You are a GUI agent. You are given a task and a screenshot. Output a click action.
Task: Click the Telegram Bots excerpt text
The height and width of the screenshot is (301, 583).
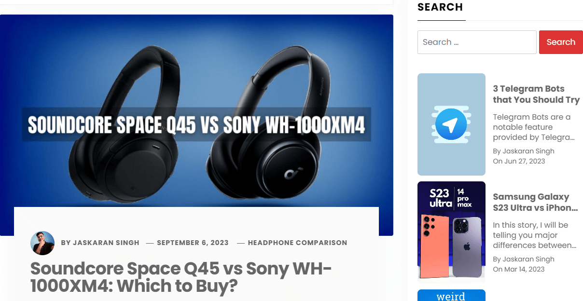[x=534, y=127]
